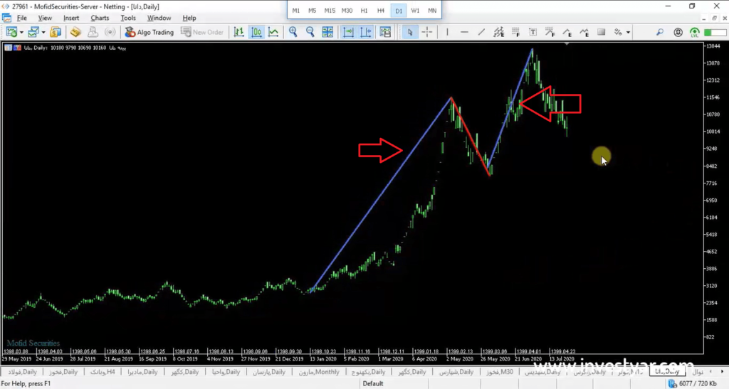Open the Tools menu
The height and width of the screenshot is (389, 729).
[x=128, y=18]
